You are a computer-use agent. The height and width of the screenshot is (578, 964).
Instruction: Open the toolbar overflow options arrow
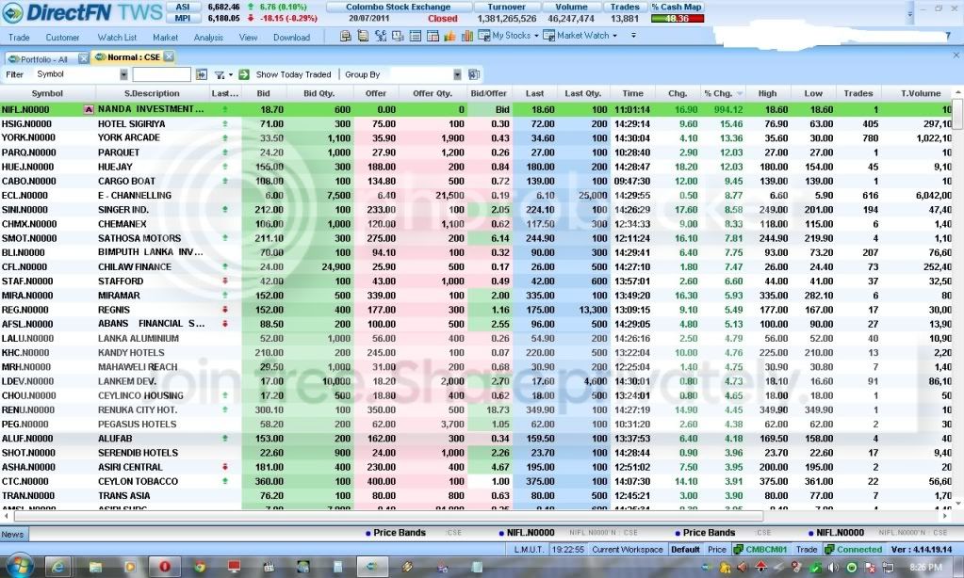[633, 36]
